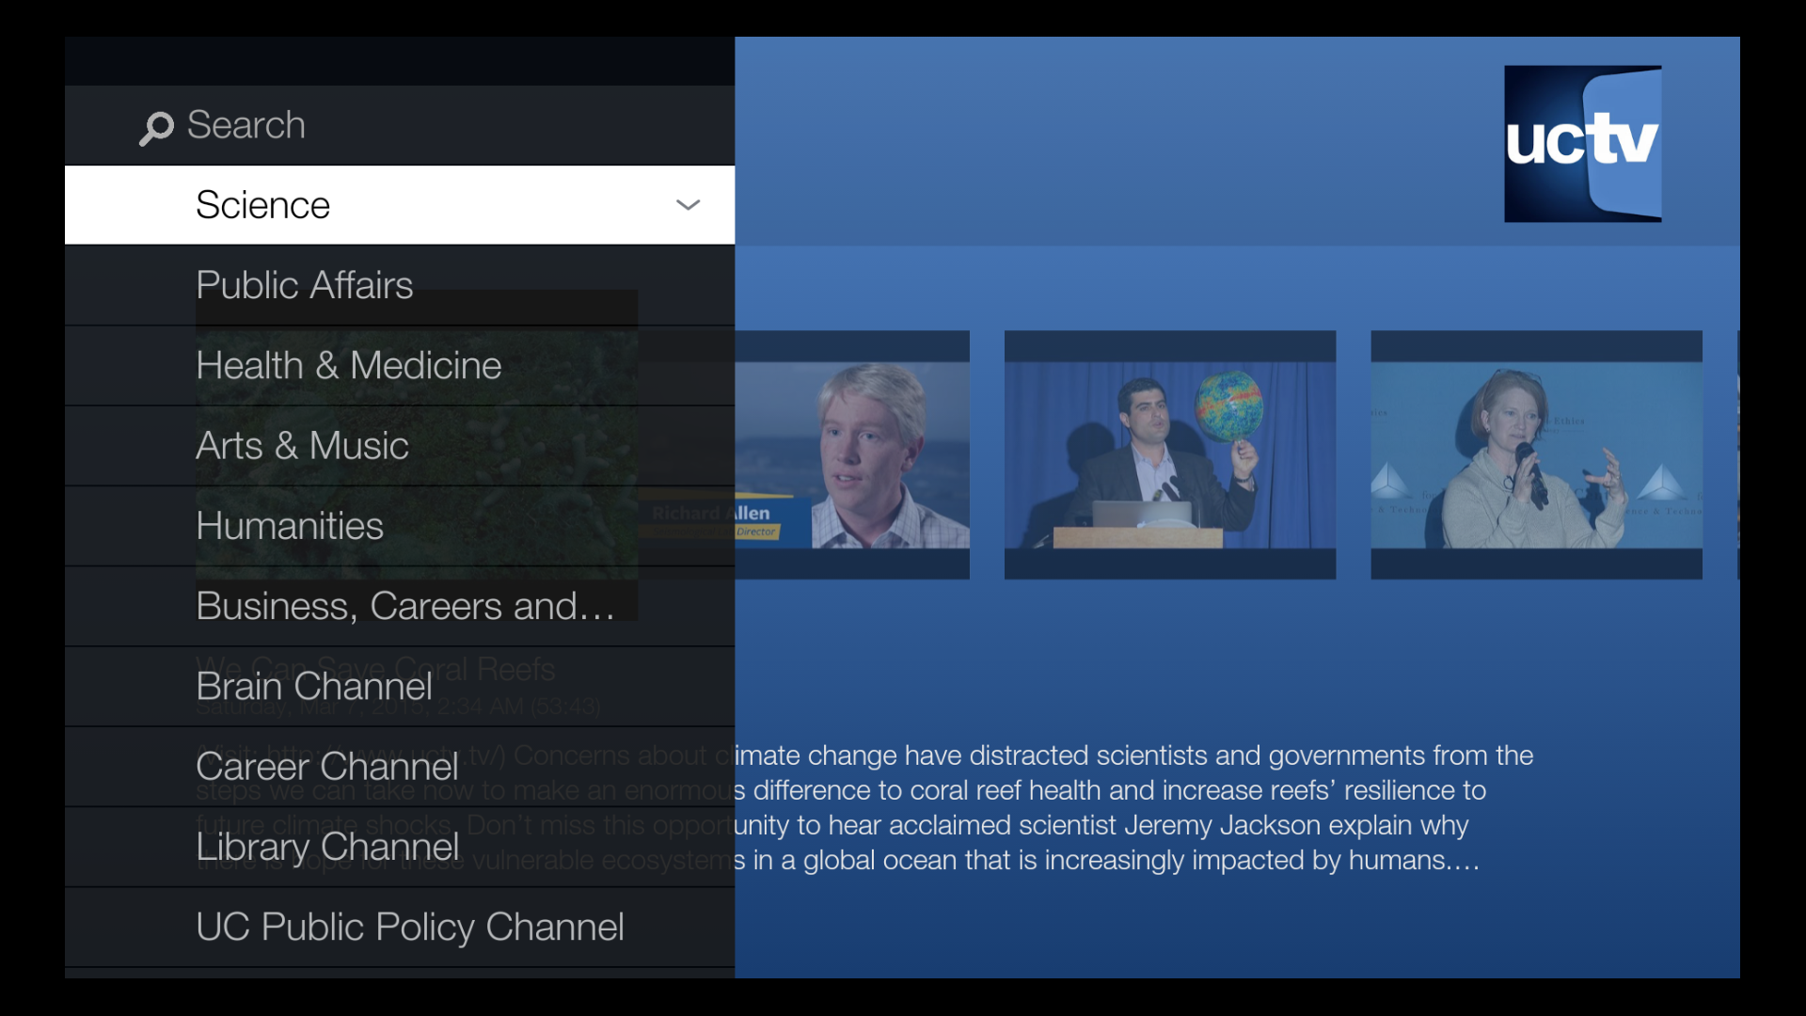Image resolution: width=1806 pixels, height=1016 pixels.
Task: Click the We Can Save Coral Reefs title
Action: coord(374,669)
